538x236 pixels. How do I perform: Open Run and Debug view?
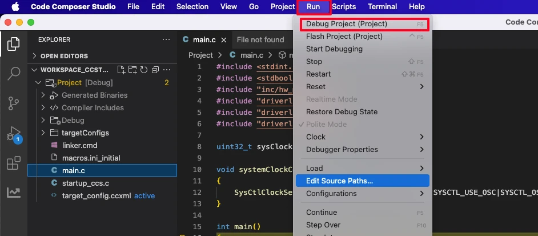tap(14, 134)
